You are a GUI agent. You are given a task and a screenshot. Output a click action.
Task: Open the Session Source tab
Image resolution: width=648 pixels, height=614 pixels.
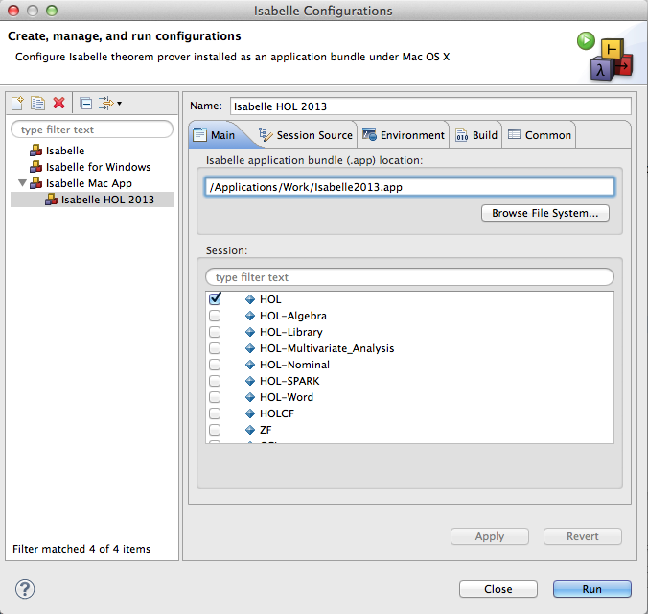coord(306,135)
